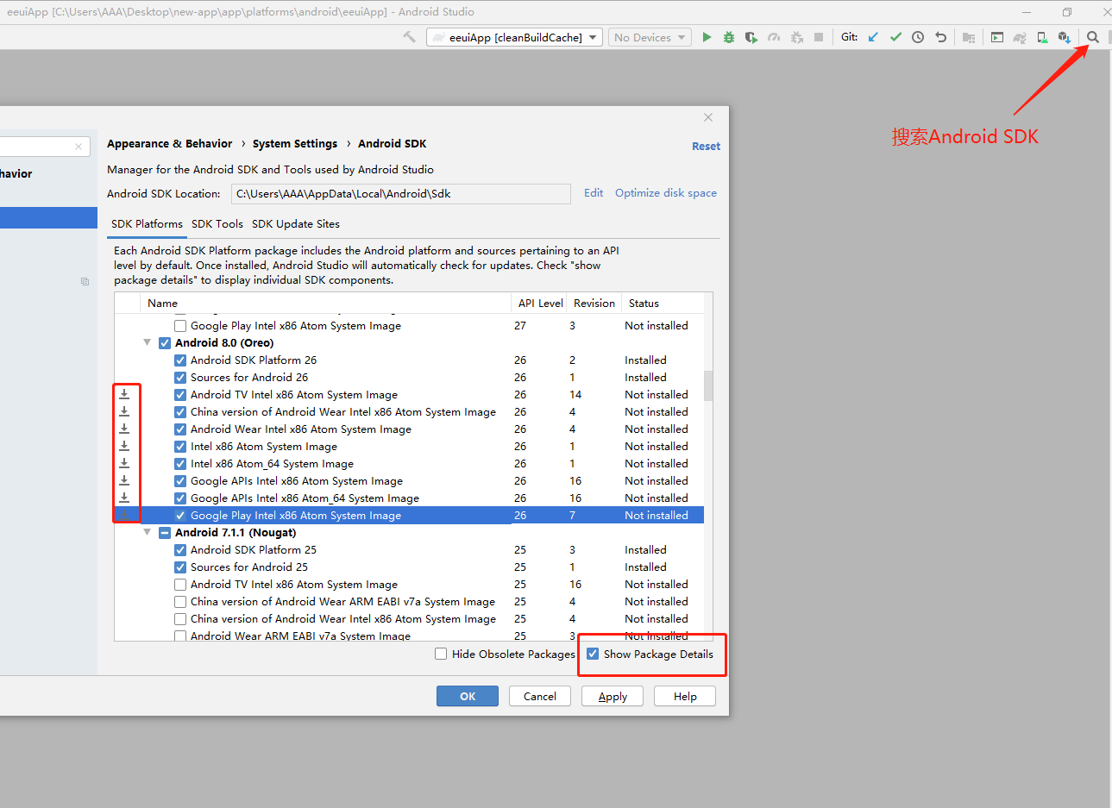The width and height of the screenshot is (1112, 808).
Task: Check Android TV Intel x86 Atom API 25
Action: 180,584
